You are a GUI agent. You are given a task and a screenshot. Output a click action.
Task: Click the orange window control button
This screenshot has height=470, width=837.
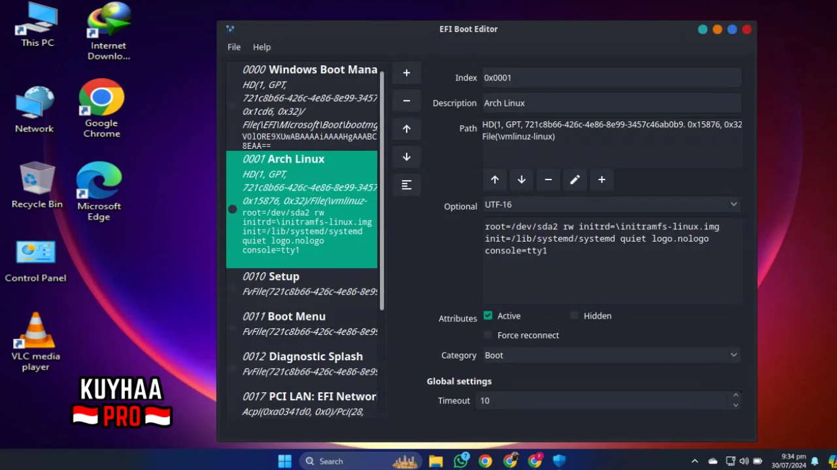pos(717,29)
